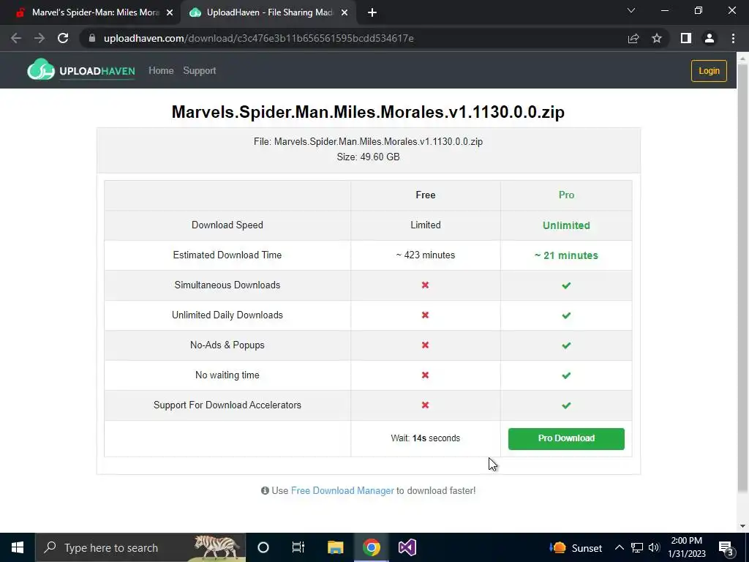Viewport: 749px width, 562px height.
Task: Click the page vertical scrollbar thumb
Action: [742, 277]
